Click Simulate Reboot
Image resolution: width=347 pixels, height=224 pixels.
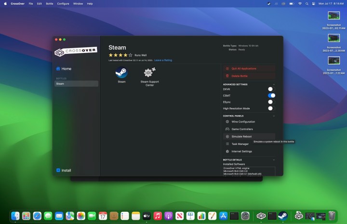coord(249,137)
